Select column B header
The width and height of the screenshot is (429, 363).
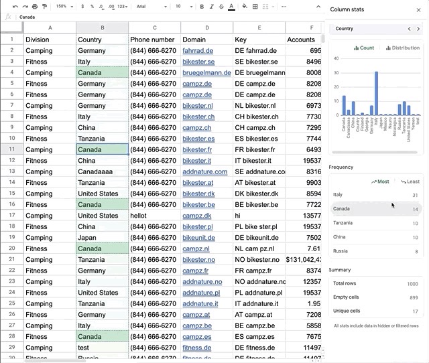(102, 28)
